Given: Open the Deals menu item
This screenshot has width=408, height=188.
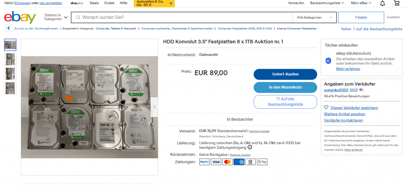Looking at the screenshot, I should (94, 3).
